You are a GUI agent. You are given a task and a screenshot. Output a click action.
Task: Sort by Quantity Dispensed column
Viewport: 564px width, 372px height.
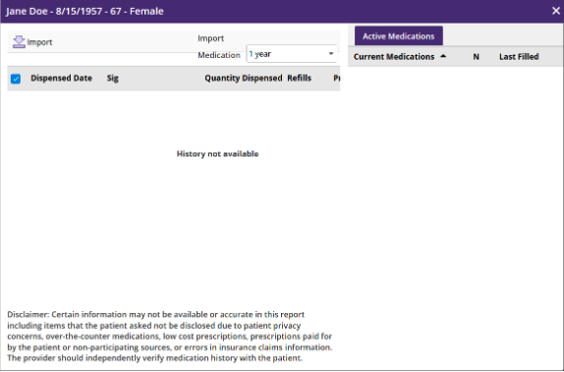click(243, 78)
